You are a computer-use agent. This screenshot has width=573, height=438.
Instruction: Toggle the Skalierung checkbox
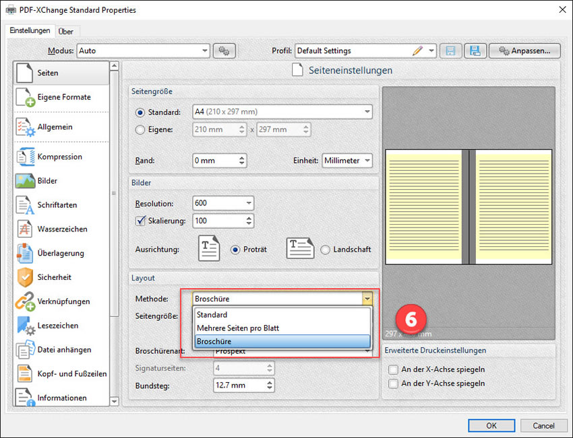(140, 221)
